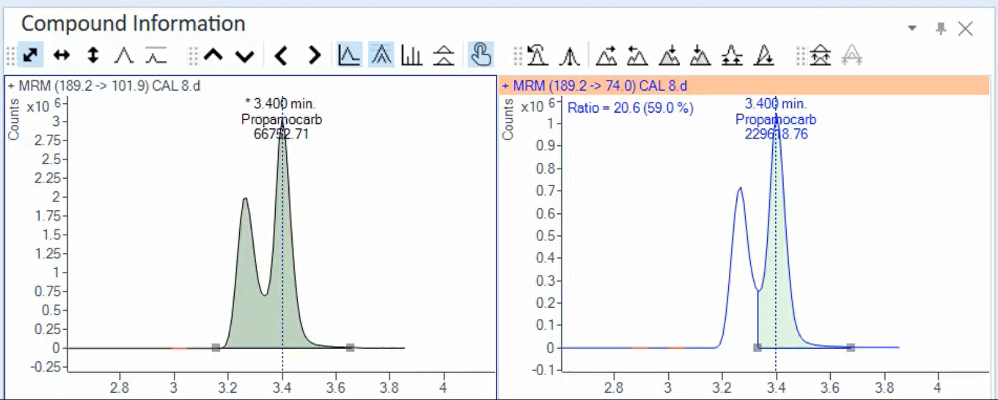Toggle manual integration hand icon

[x=480, y=55]
